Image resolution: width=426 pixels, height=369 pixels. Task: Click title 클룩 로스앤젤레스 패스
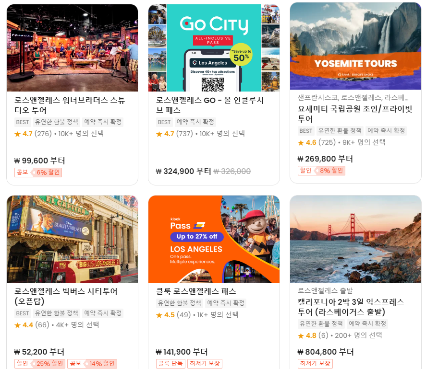[196, 291]
